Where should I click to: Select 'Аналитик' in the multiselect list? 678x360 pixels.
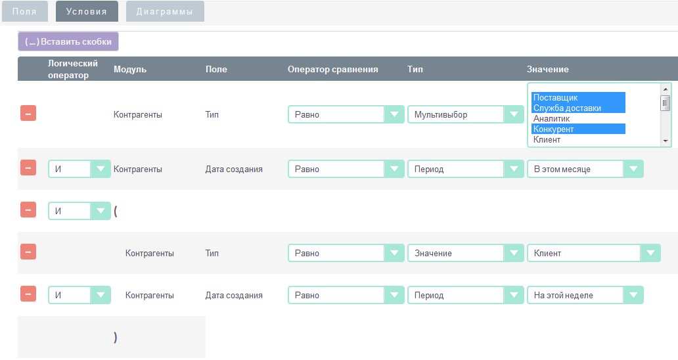pos(551,119)
